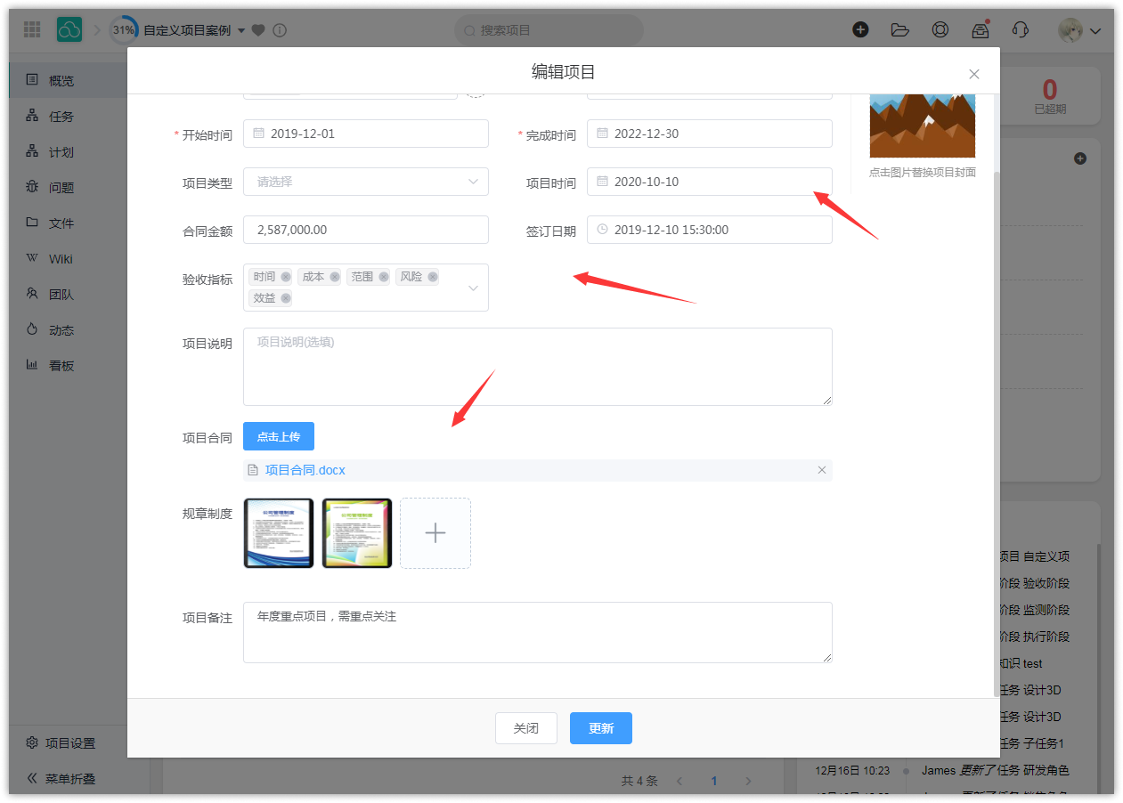Click the 完成时间 date field
The height and width of the screenshot is (803, 1123).
[x=710, y=134]
